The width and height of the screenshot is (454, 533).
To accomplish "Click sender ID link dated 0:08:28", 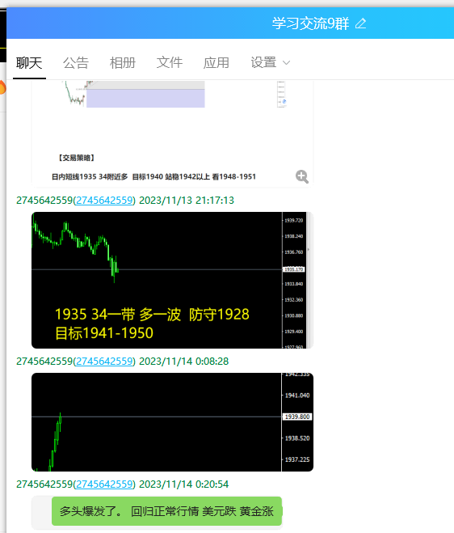I will pos(104,362).
